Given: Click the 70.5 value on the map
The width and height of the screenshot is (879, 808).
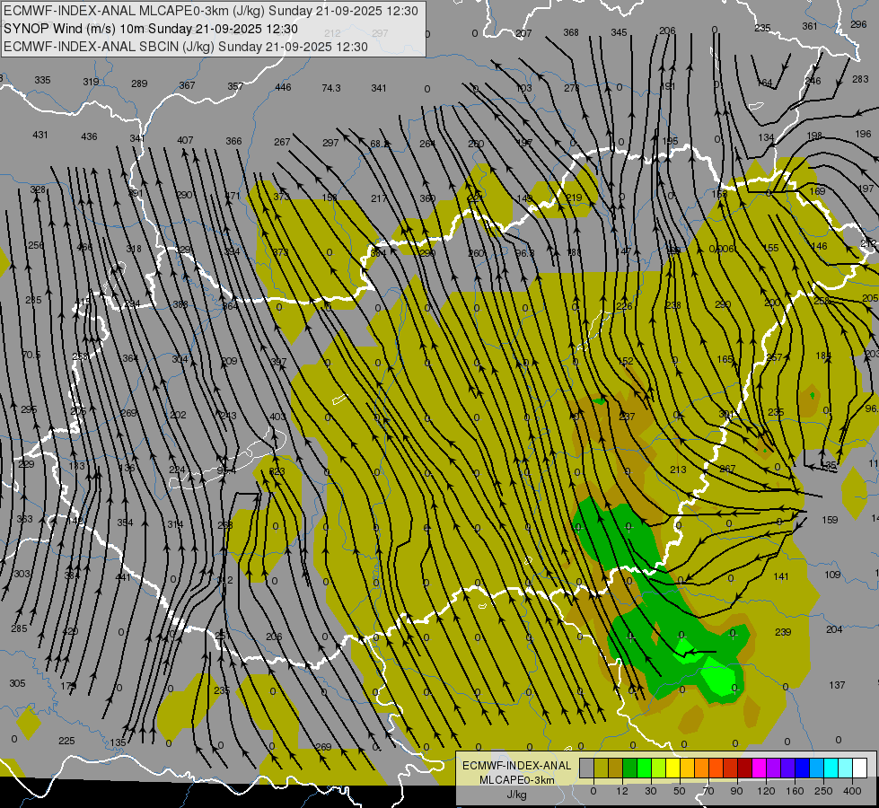Looking at the screenshot, I should [x=31, y=356].
